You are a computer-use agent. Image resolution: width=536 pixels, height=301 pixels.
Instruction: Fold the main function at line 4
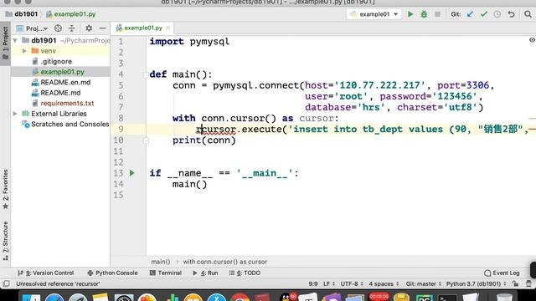coord(146,74)
